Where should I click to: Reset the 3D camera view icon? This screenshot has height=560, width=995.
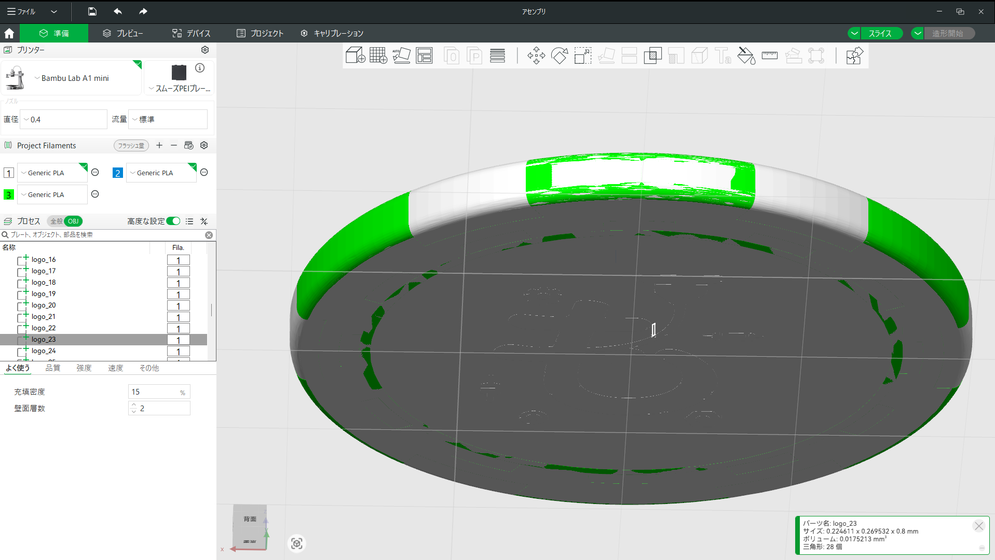pos(297,543)
